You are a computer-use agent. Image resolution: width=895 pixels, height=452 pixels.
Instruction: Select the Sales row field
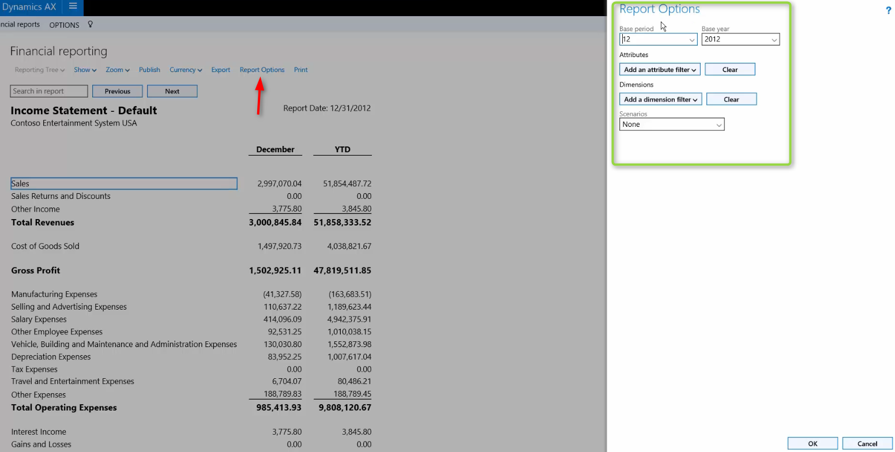pyautogui.click(x=124, y=183)
